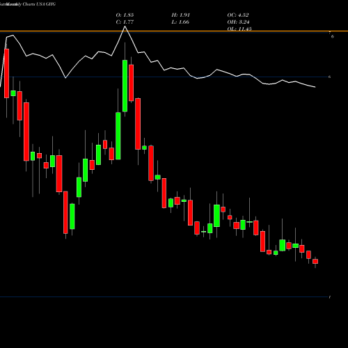
Task: Click the 'OH: 3.24' reading
Action: tap(238, 22)
